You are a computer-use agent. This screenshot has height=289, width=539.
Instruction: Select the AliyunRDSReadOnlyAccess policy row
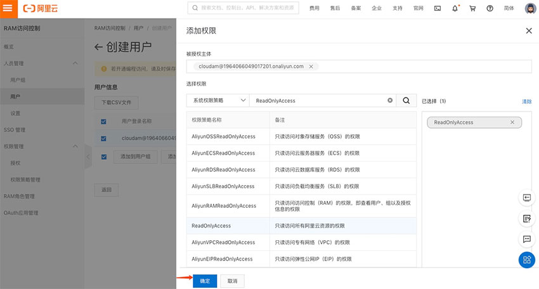tap(301, 170)
